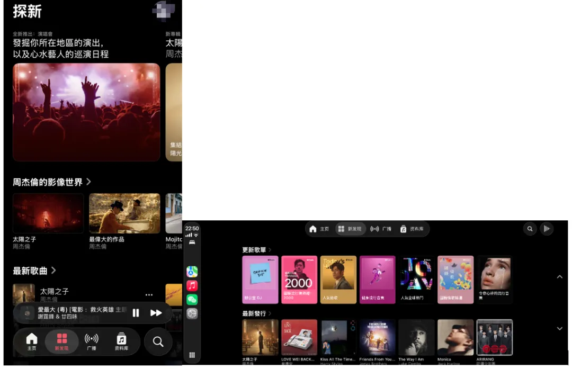Screen dimensions: 572x369
Task: Click the 探新 page heading
Action: 28,11
